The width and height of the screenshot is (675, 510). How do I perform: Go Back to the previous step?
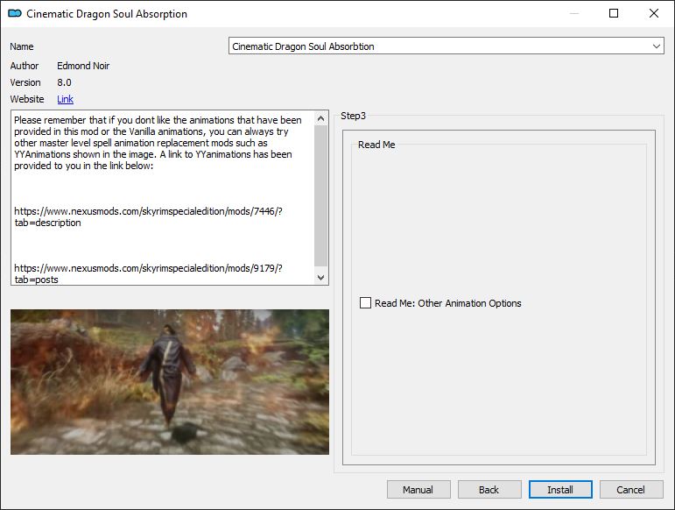489,490
